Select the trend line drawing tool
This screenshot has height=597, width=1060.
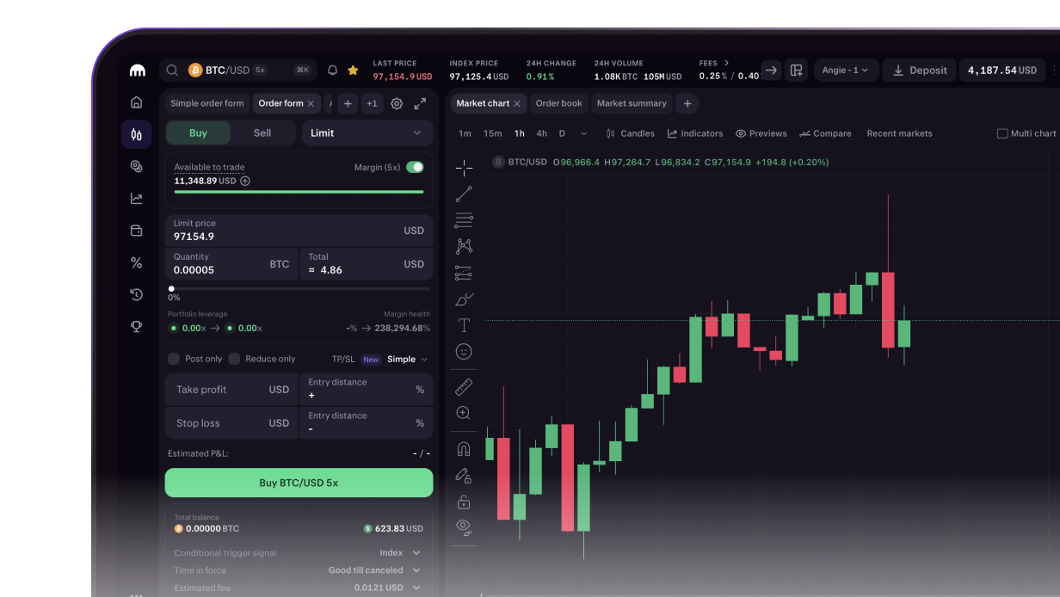click(x=464, y=194)
